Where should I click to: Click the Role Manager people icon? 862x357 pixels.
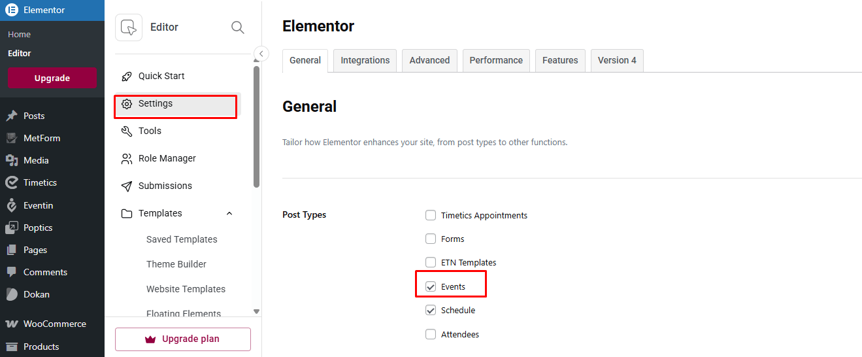(127, 159)
